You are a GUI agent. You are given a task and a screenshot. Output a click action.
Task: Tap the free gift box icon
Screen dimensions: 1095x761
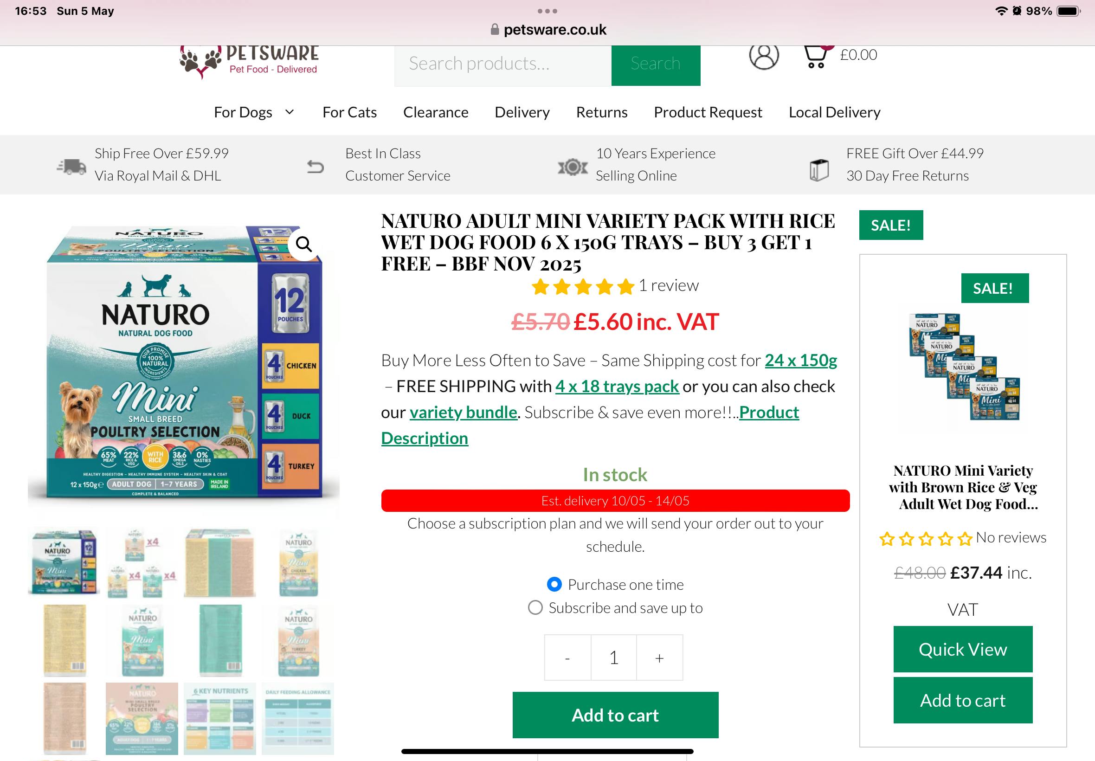point(818,170)
